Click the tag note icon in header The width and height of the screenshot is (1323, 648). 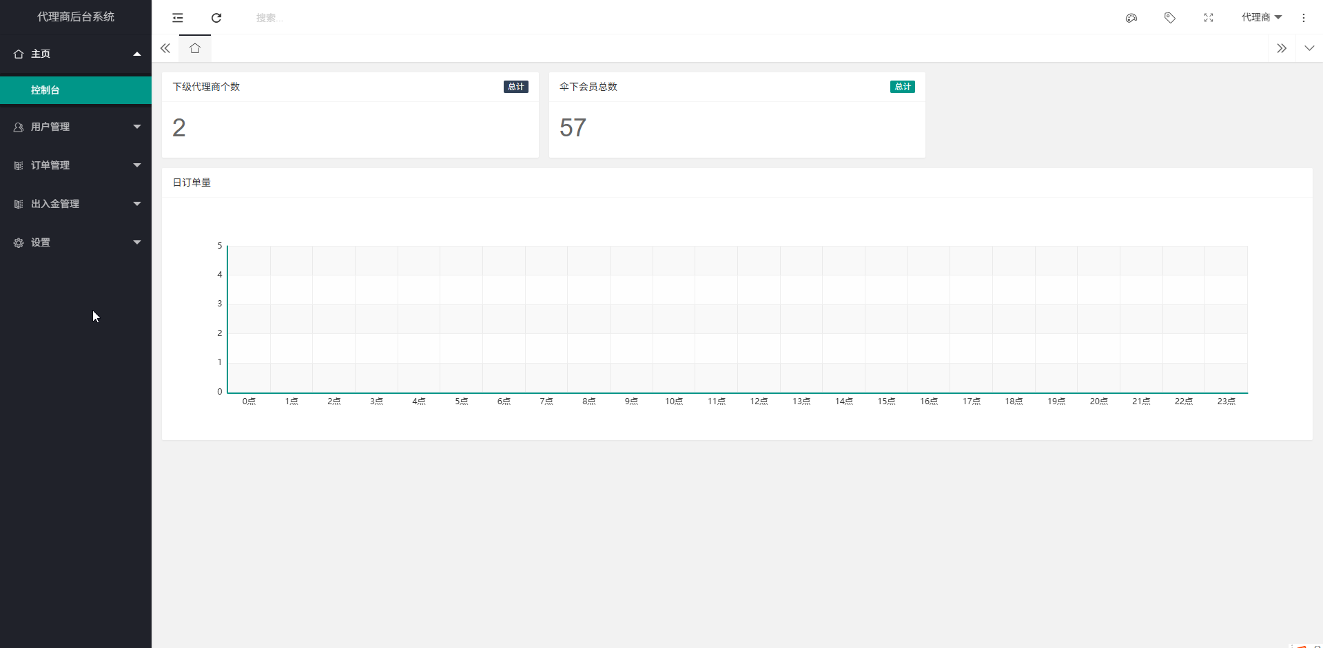coord(1170,18)
